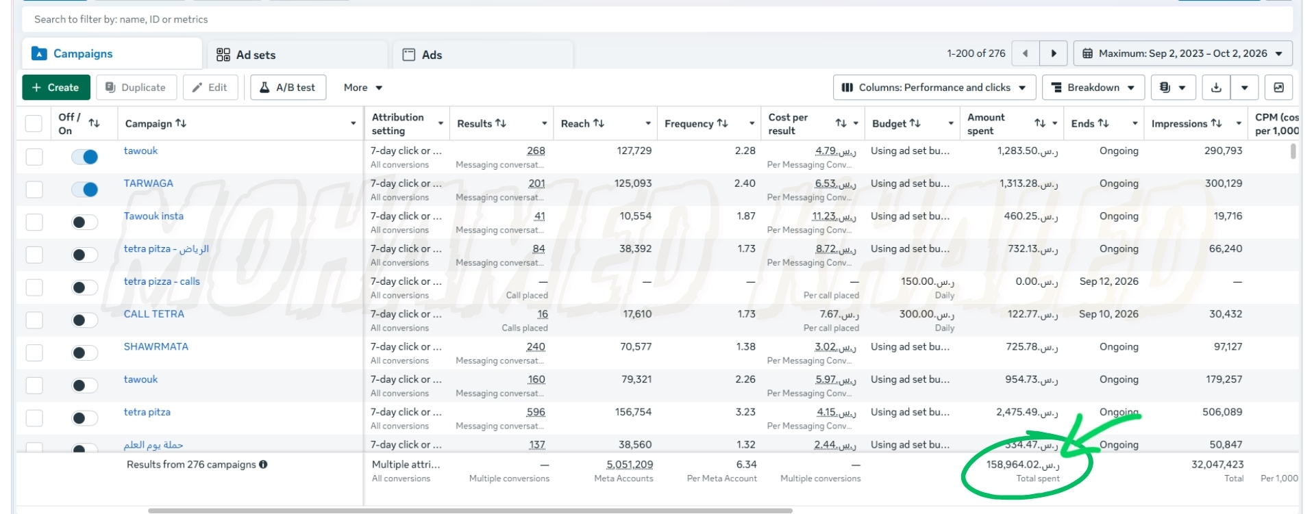Sort the Budget column
The image size is (1314, 514).
pos(915,123)
